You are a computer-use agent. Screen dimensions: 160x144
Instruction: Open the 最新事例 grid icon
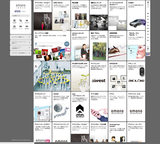[x=27, y=26]
